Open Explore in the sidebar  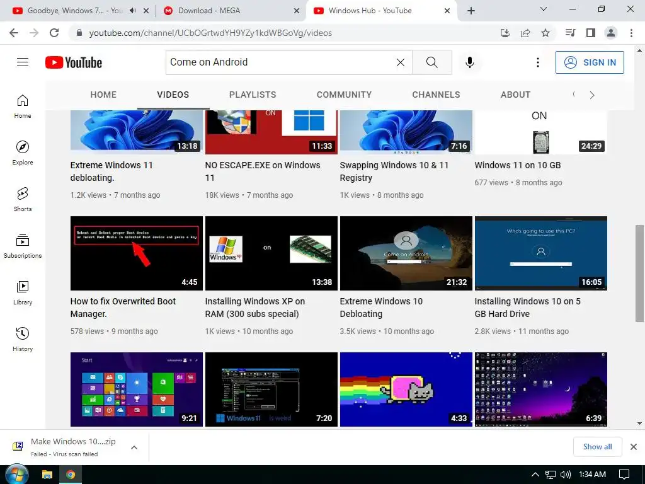point(23,153)
